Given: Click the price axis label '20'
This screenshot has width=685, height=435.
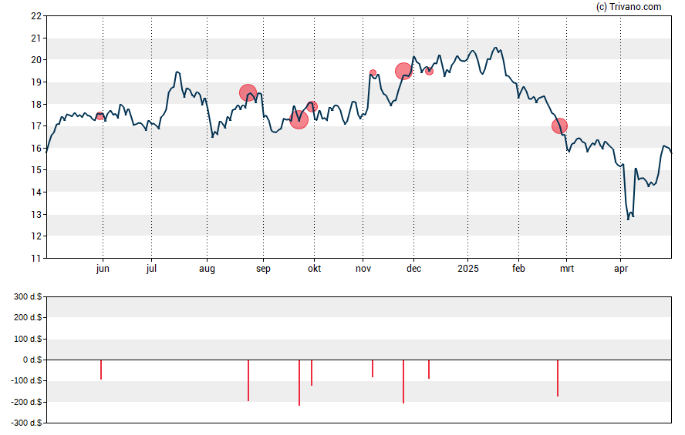Looking at the screenshot, I should (36, 60).
